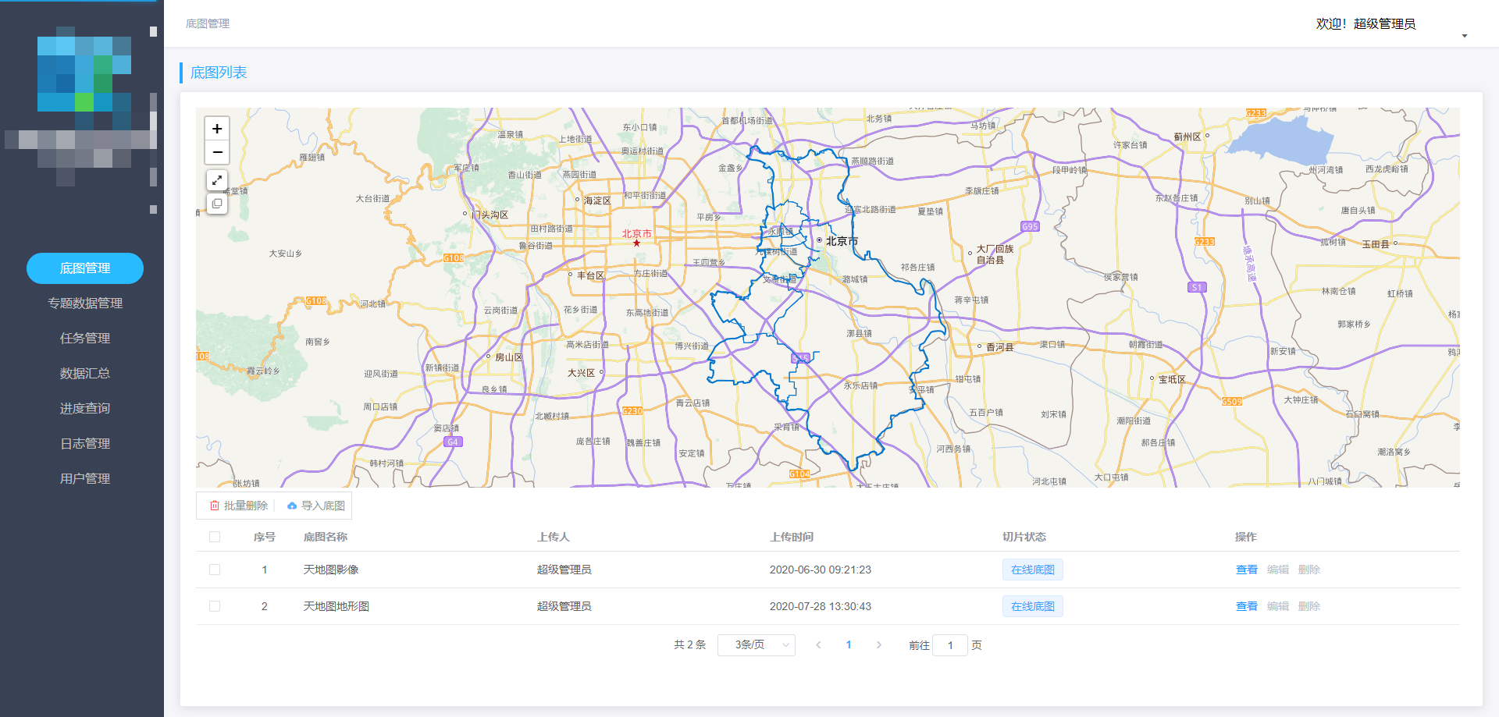Select page number 1 in pagination
Viewport: 1499px width, 717px height.
point(849,645)
